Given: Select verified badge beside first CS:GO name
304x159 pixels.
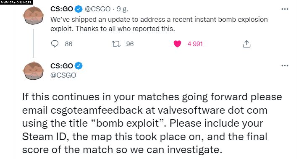Looking at the screenshot, I should (x=79, y=9).
